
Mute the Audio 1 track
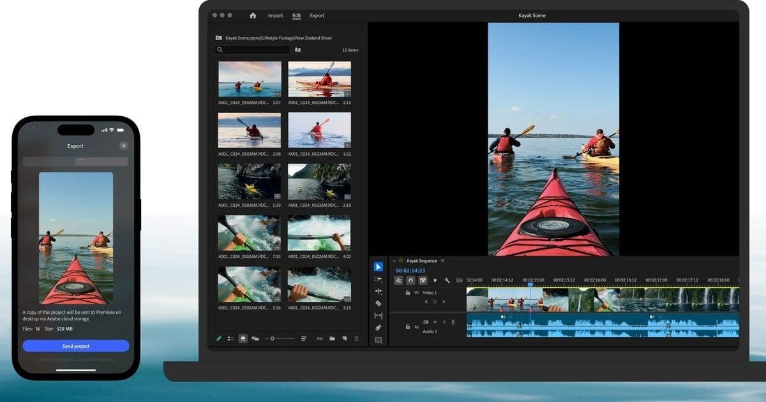click(x=434, y=322)
